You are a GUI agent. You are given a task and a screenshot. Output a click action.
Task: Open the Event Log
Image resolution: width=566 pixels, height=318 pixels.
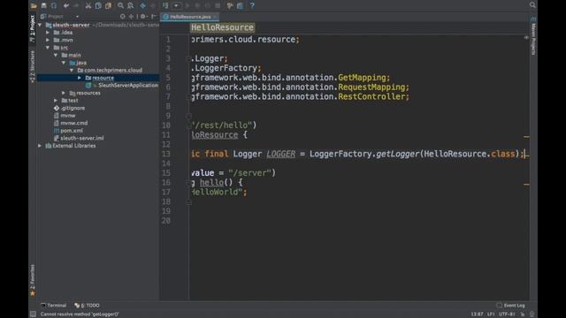point(511,306)
